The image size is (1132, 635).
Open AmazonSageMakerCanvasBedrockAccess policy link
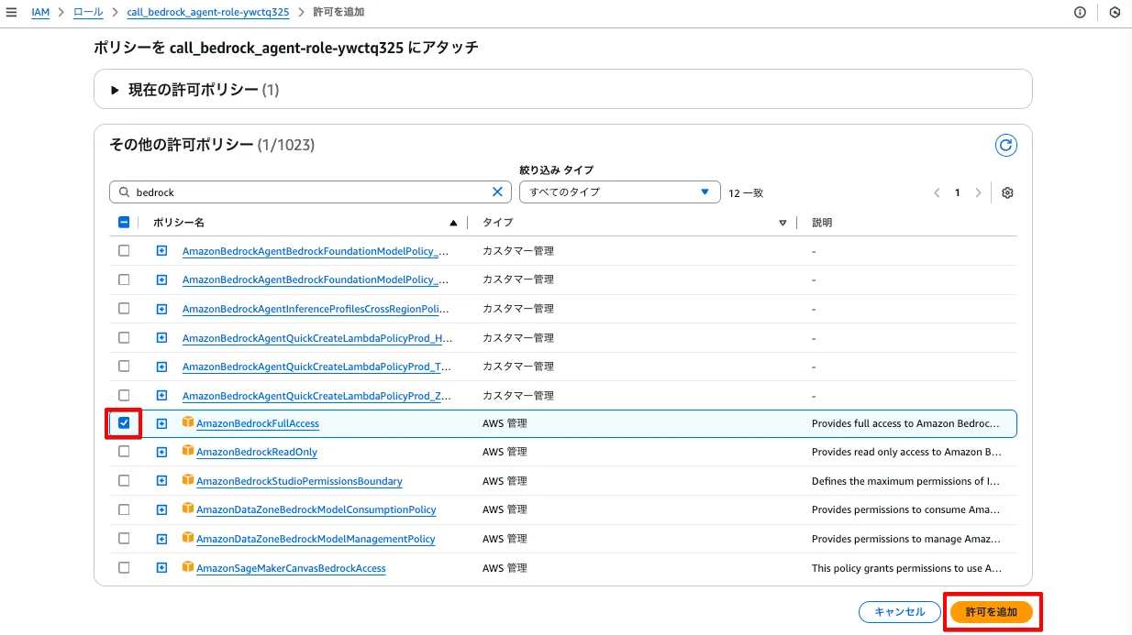click(291, 568)
